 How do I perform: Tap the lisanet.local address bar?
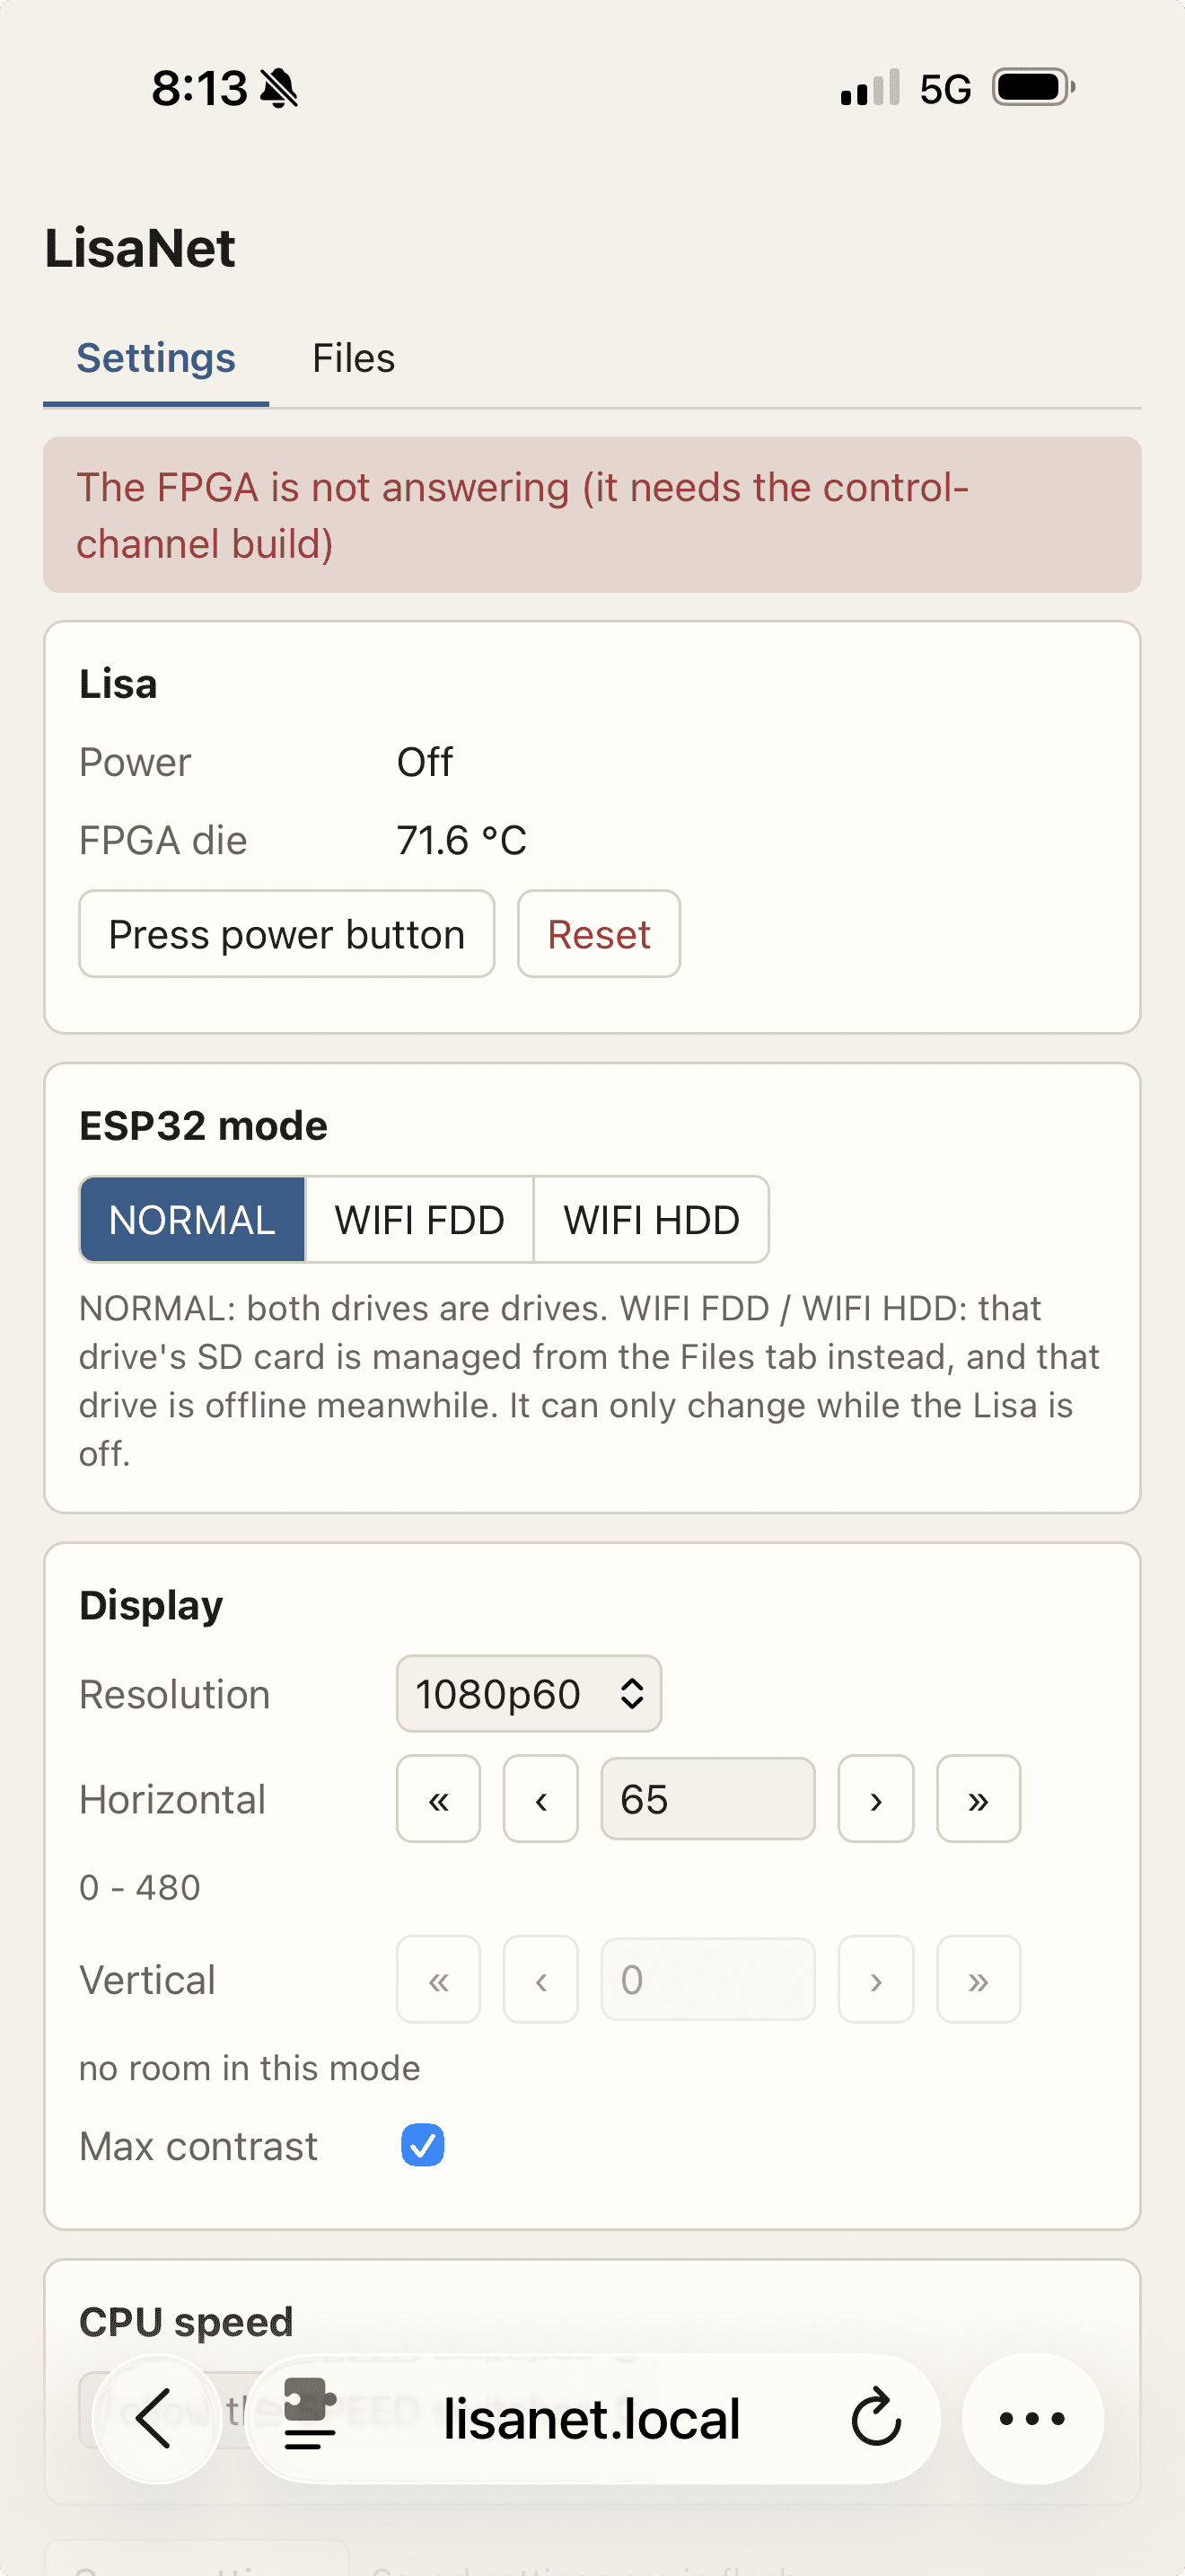[x=592, y=2418]
